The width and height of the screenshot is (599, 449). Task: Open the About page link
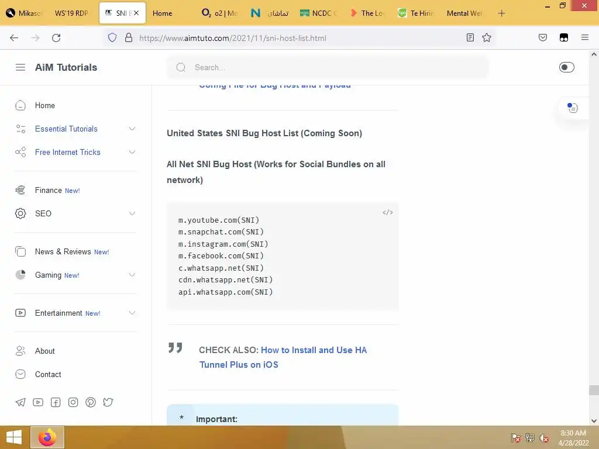pyautogui.click(x=44, y=351)
